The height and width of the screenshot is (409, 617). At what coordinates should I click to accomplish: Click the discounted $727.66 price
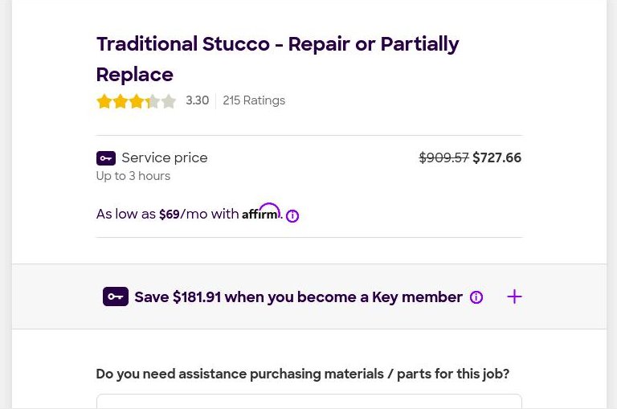[496, 157]
